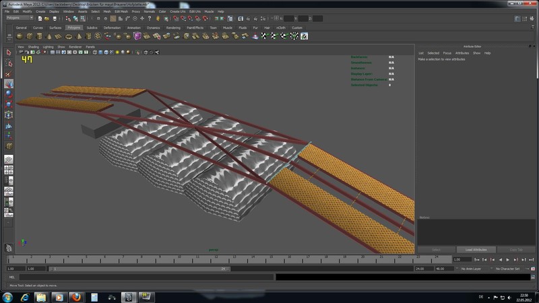
Task: Create a polygon sphere from the shelf
Action: point(20,36)
